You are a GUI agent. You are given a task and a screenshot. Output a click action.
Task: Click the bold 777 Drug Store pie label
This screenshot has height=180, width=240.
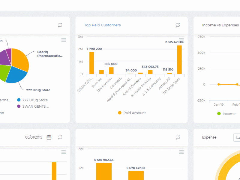(x=38, y=90)
